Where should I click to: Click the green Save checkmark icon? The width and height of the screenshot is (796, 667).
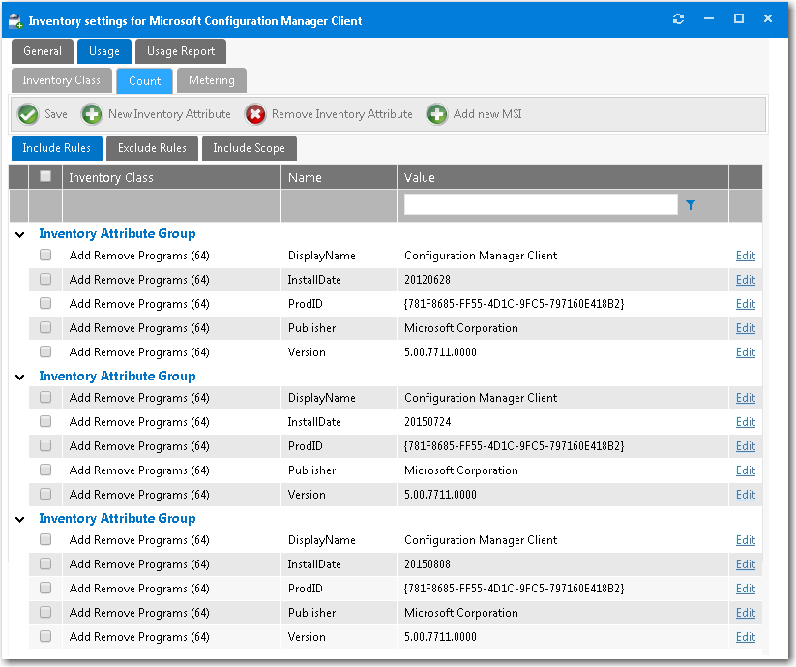click(28, 114)
